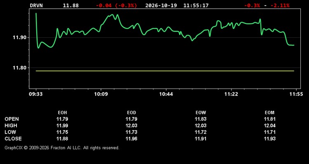Viewport: 309px width, 164px height.
Task: Select the EOW column header
Action: (201, 113)
